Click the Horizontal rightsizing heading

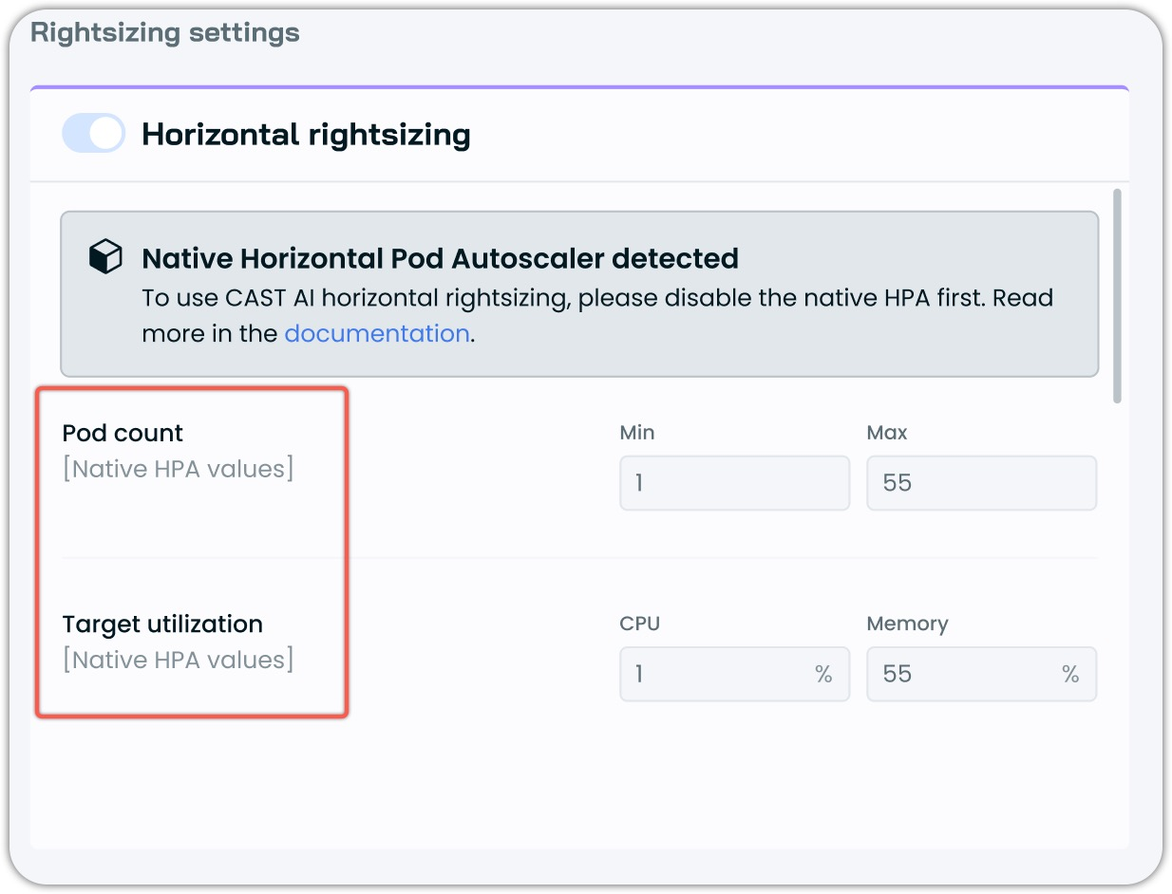click(x=306, y=135)
